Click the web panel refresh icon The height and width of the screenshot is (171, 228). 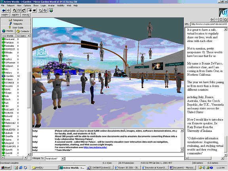pos(225,19)
